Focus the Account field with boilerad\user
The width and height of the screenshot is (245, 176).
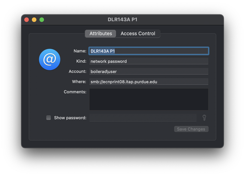[149, 71]
